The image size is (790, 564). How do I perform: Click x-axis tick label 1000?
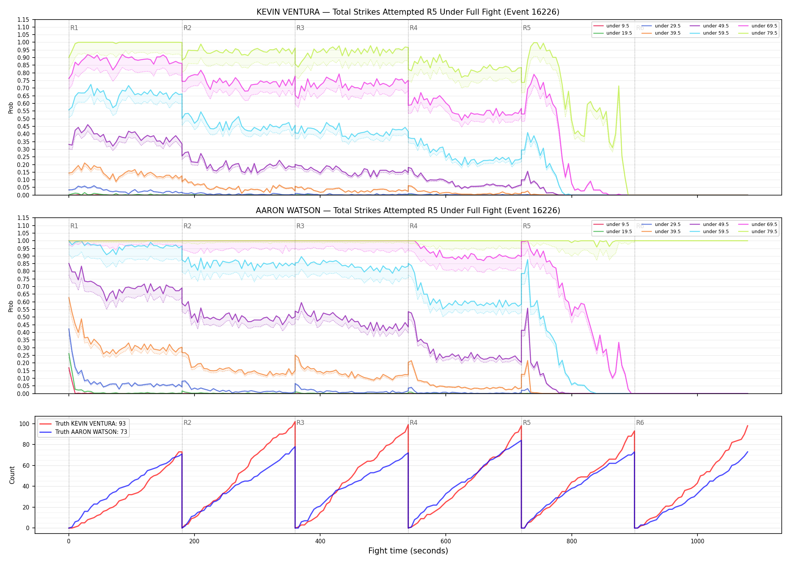(x=697, y=541)
